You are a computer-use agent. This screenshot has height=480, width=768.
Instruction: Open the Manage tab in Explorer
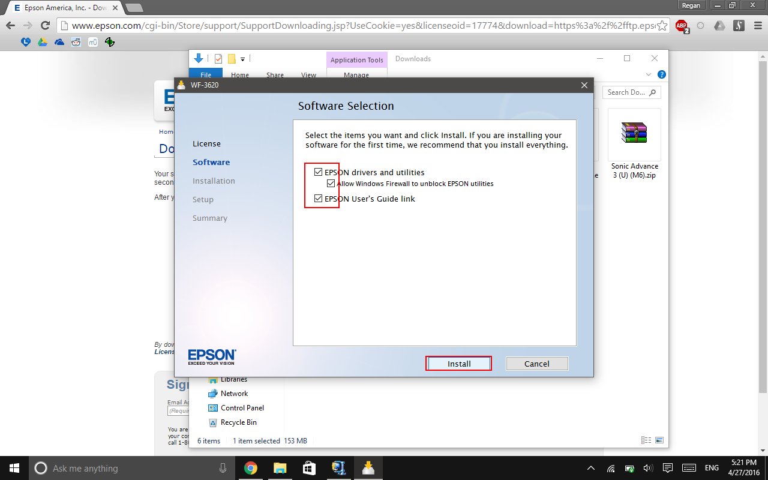tap(356, 75)
